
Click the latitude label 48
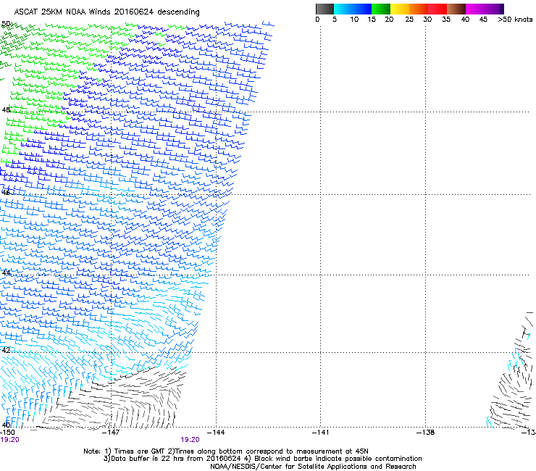6,110
